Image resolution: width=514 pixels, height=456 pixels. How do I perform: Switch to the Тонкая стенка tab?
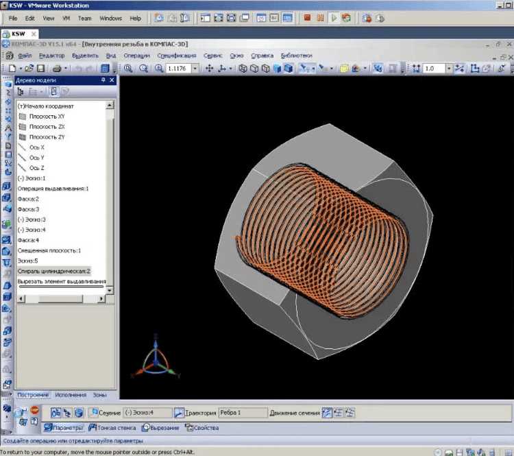click(x=114, y=428)
